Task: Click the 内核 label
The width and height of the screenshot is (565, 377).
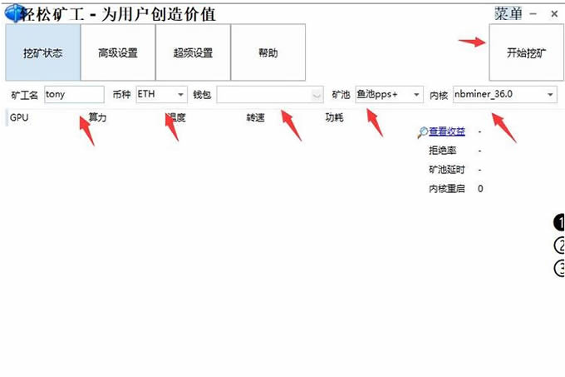Action: click(x=439, y=95)
